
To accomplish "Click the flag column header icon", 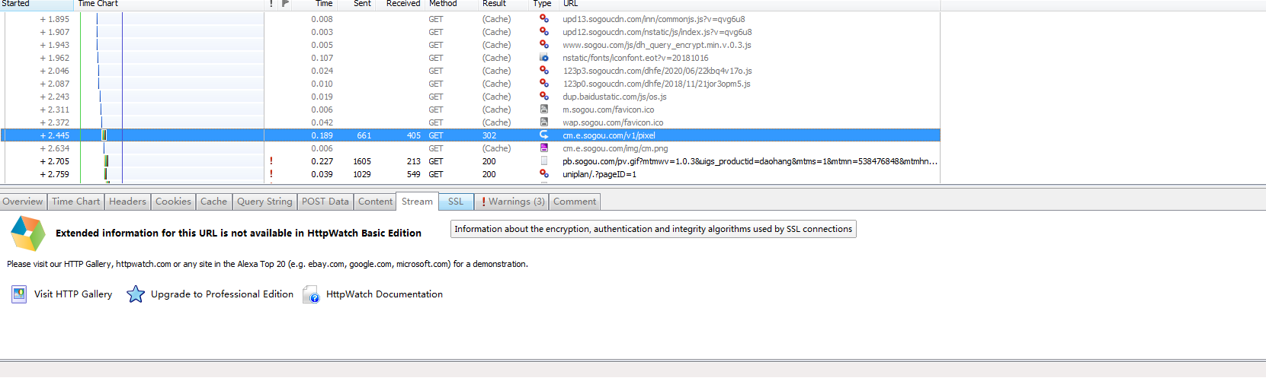I will tap(285, 4).
